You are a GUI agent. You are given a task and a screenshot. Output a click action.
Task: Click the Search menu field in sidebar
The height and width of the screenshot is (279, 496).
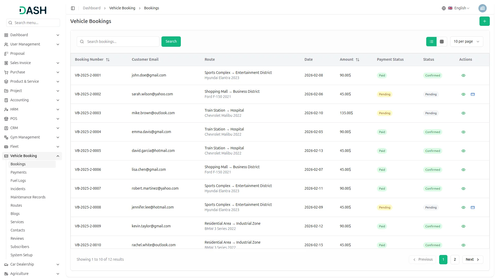[x=33, y=23]
